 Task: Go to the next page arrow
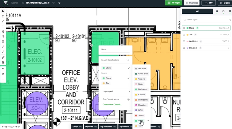pyautogui.click(x=59, y=3)
